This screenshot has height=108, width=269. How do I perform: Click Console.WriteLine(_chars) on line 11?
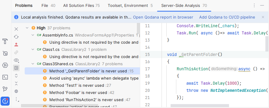pyautogui.click(x=208, y=26)
